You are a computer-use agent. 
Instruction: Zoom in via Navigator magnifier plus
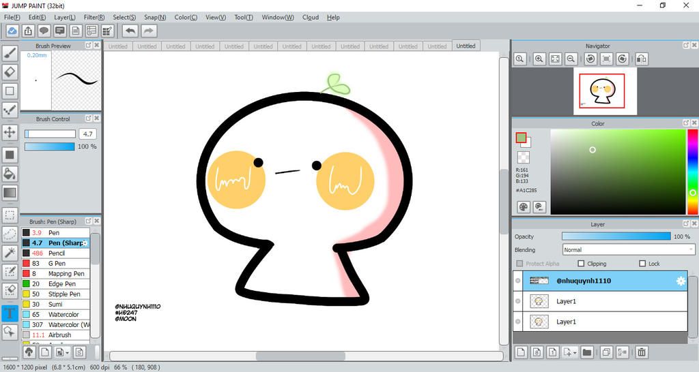pos(539,59)
